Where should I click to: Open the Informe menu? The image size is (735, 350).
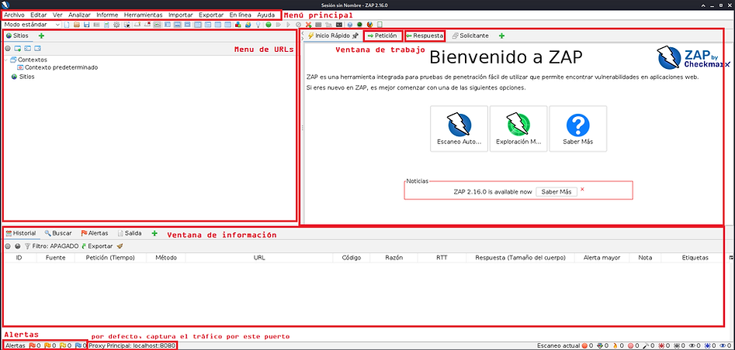click(107, 15)
